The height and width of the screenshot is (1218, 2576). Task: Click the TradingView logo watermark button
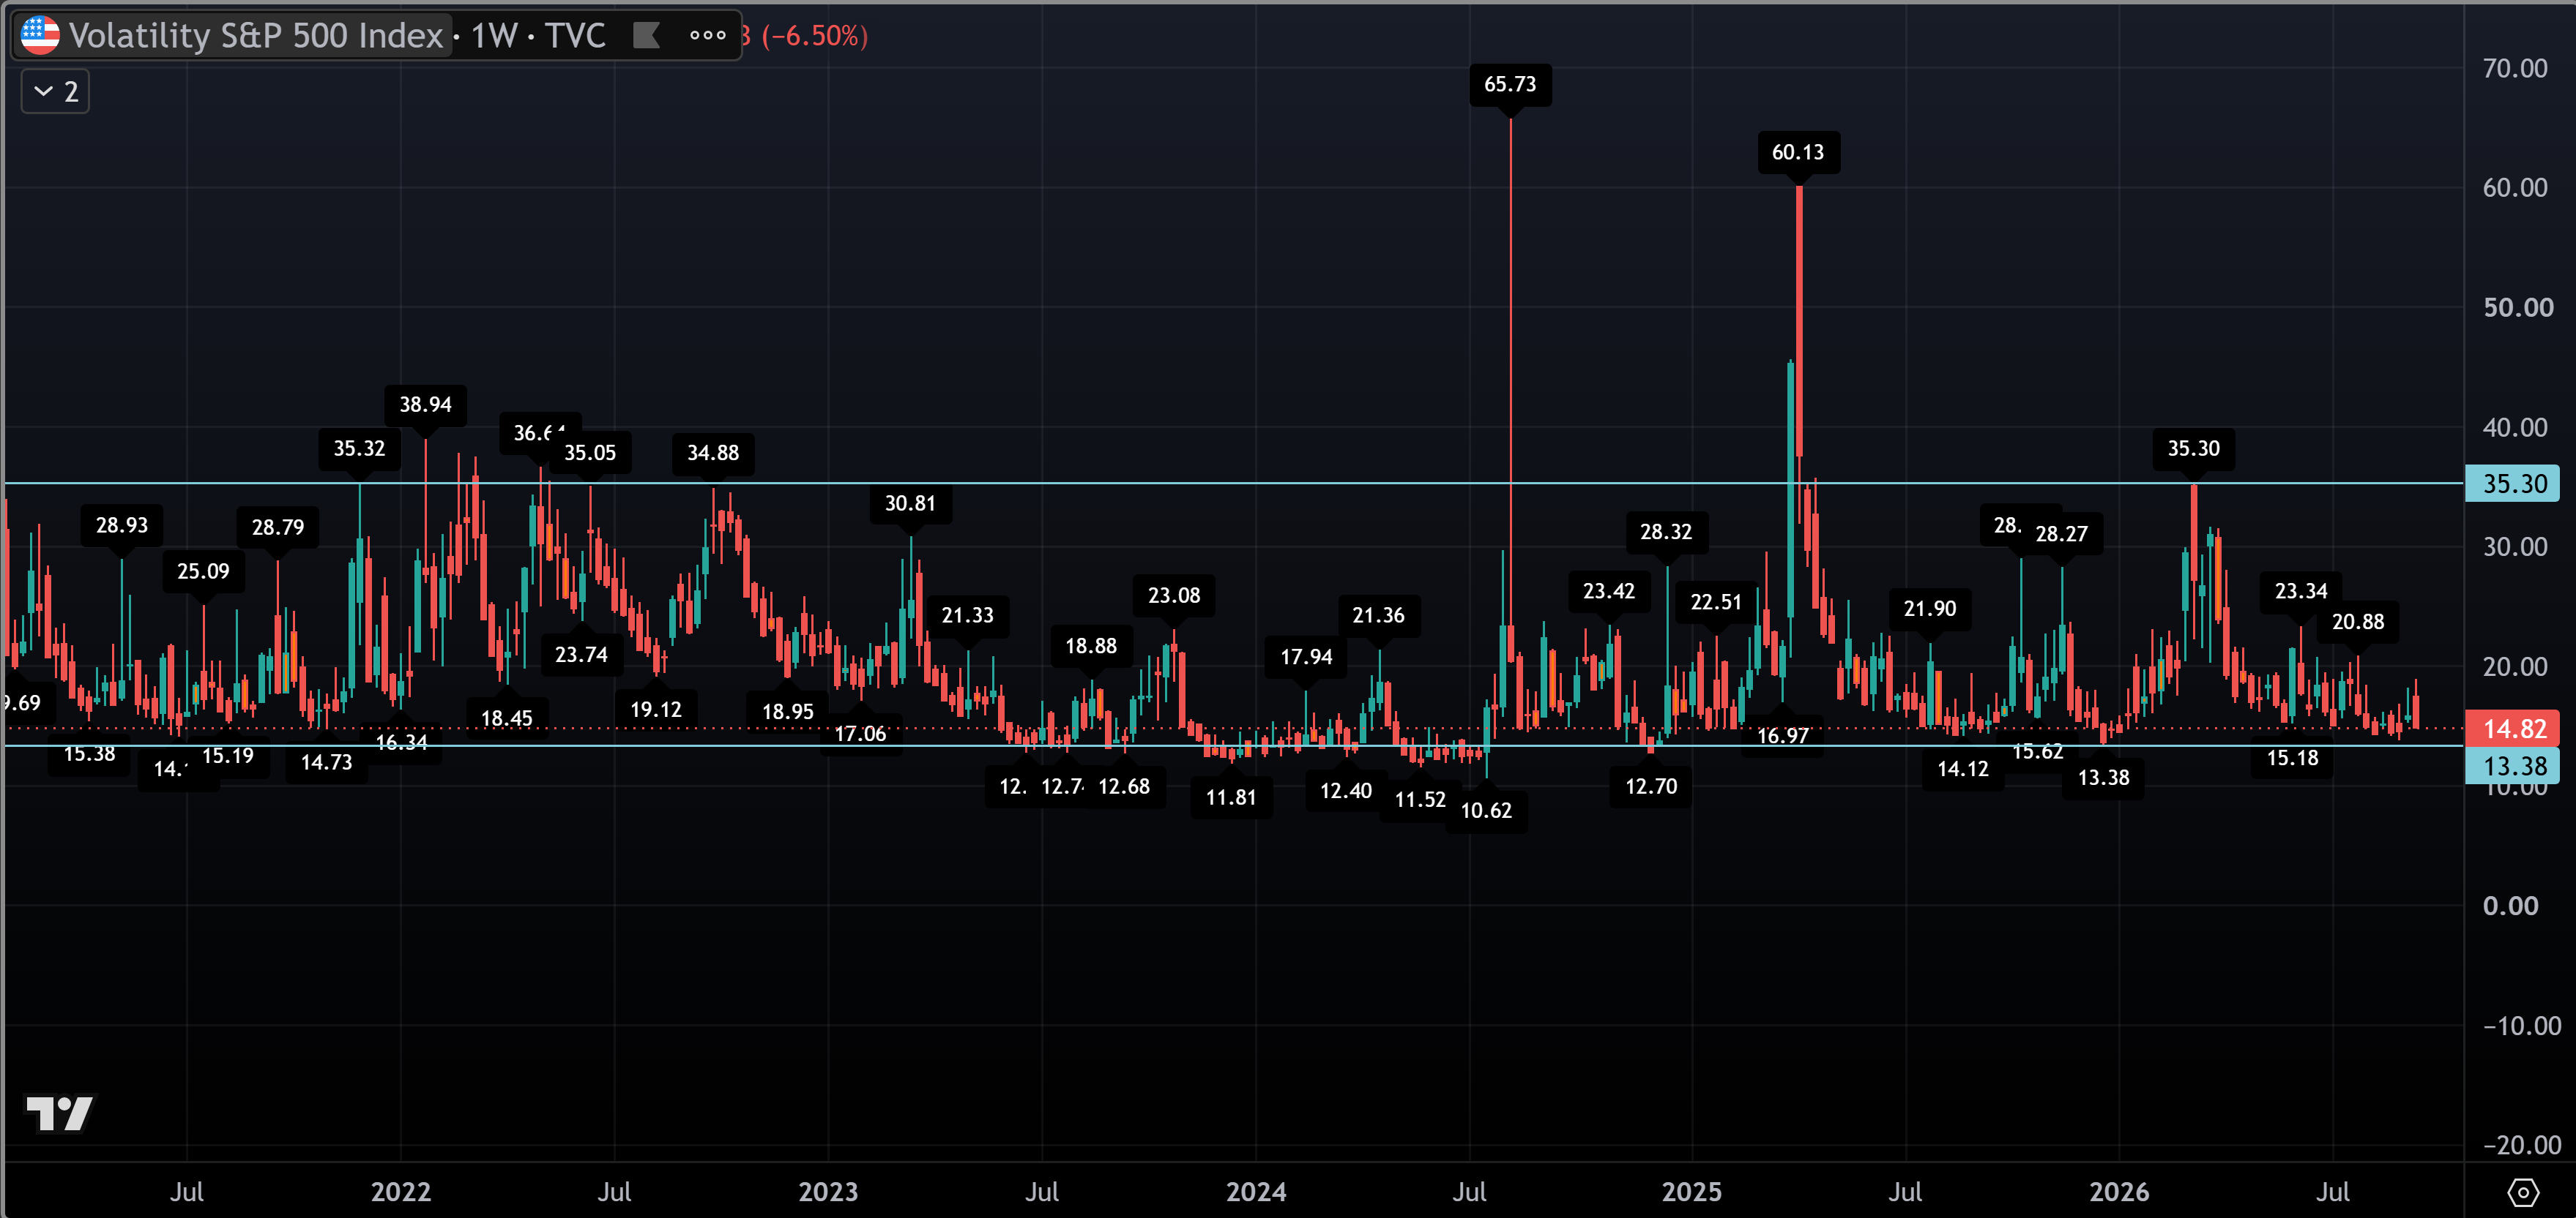coord(59,1113)
